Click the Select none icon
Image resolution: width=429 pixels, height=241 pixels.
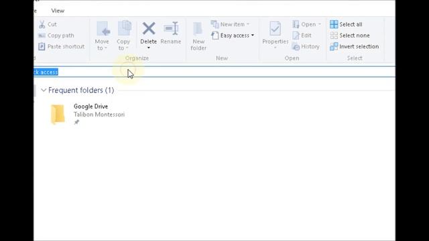coord(334,35)
